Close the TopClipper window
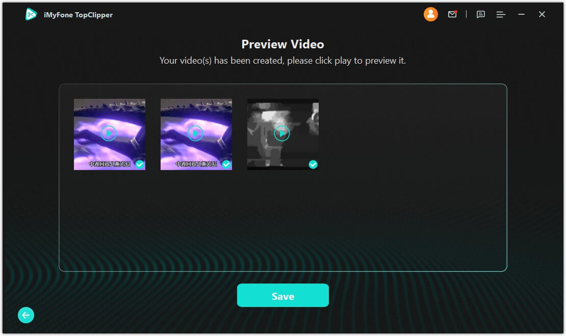This screenshot has height=336, width=566. [x=542, y=14]
